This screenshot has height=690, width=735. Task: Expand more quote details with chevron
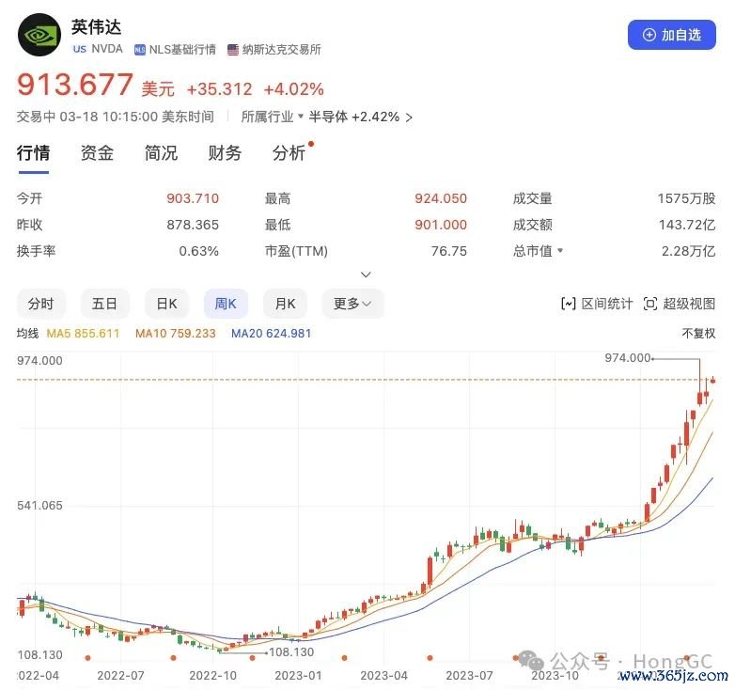[367, 274]
